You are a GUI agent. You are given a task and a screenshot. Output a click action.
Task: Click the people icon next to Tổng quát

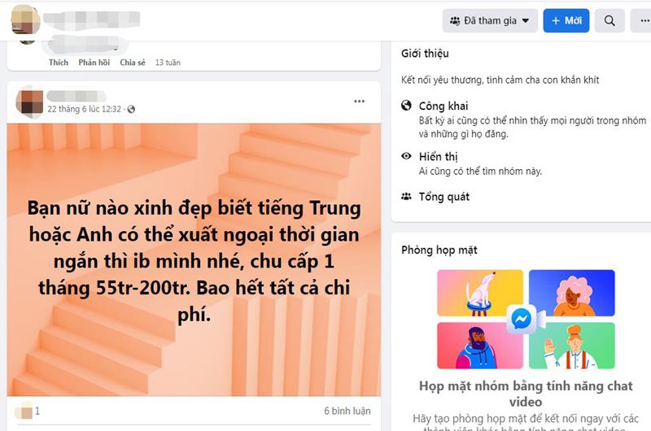[406, 196]
